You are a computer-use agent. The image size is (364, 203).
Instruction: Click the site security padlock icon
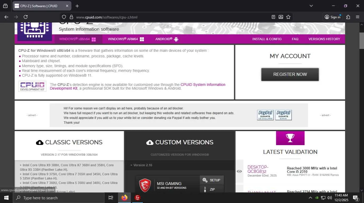[71, 17]
